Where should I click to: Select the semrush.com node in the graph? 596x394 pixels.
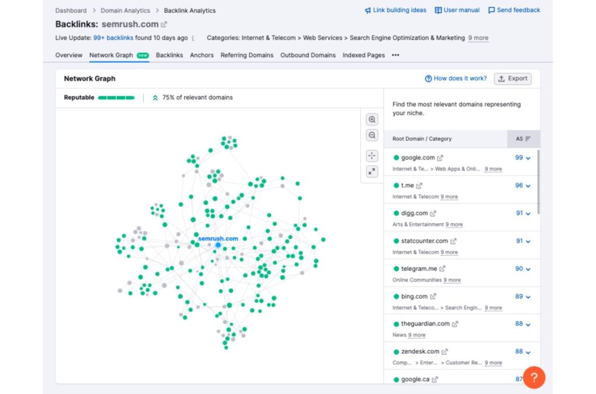218,245
